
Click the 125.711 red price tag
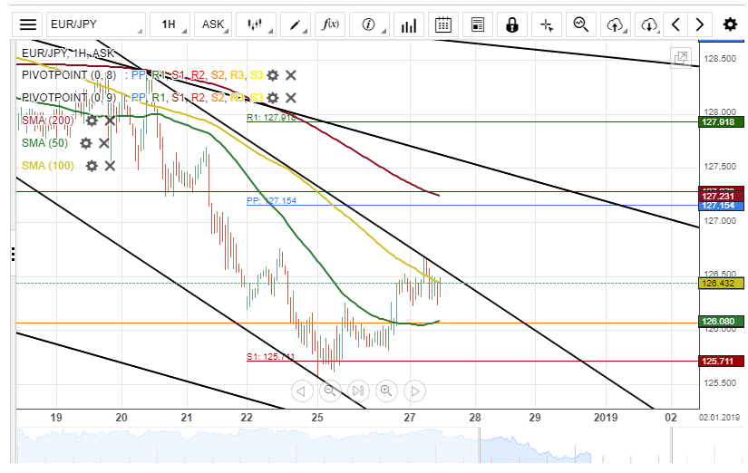[x=721, y=361]
